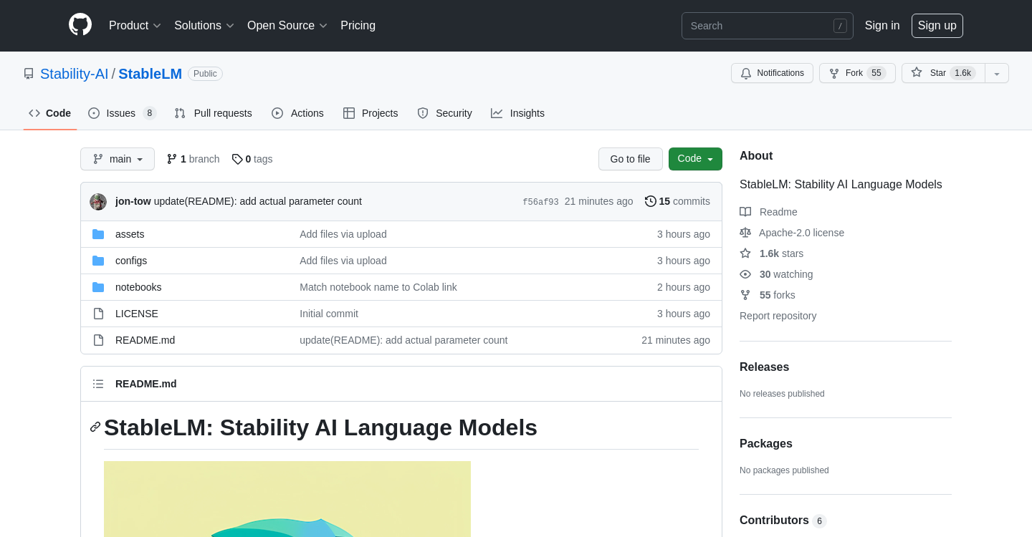Expand the main branch selector dropdown
This screenshot has height=537, width=1032.
point(118,159)
